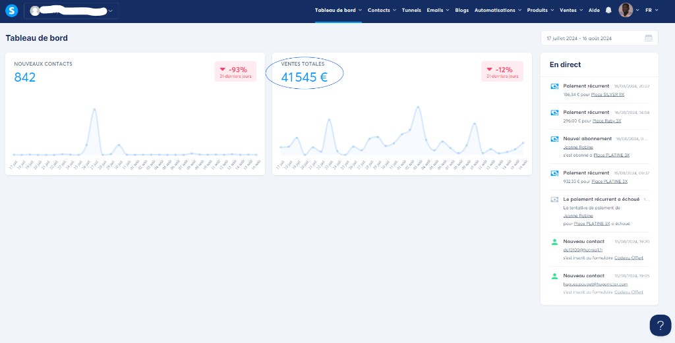Click red down arrow beside -93%

pos(223,69)
